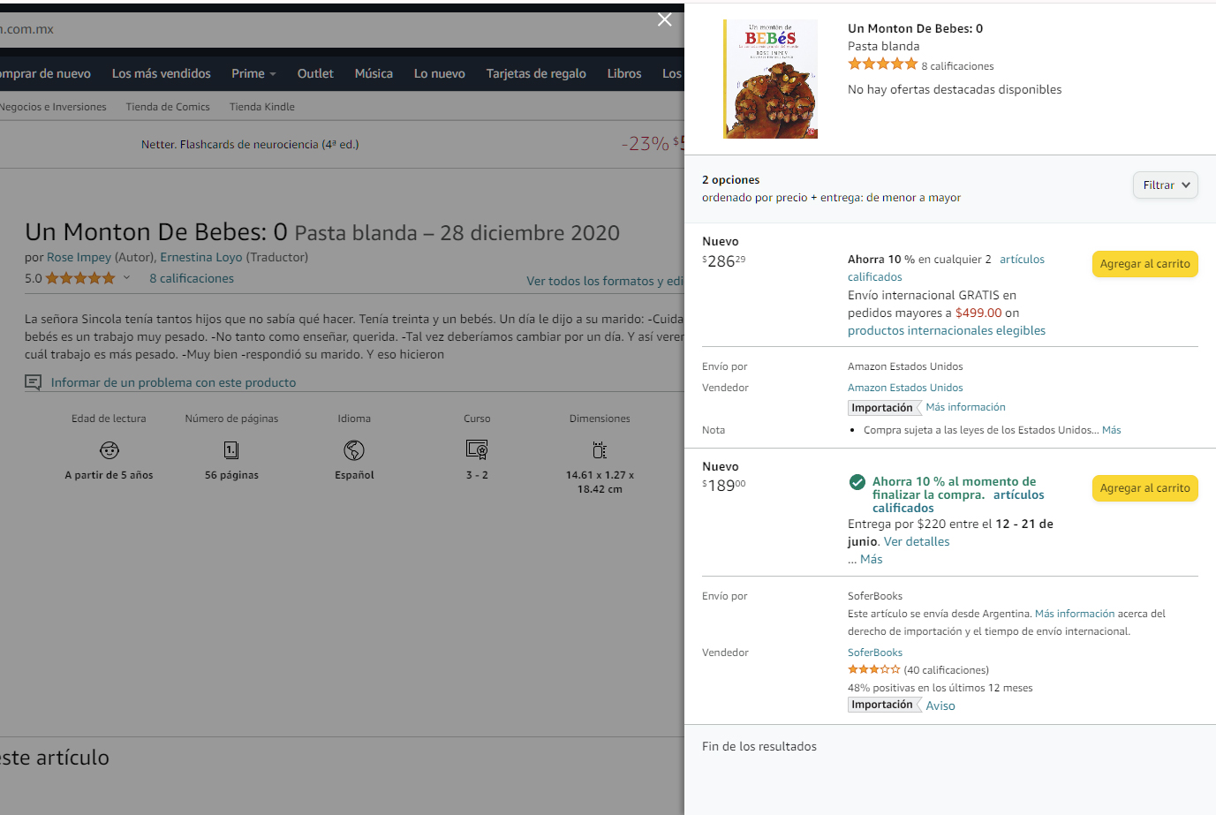Go to Música in the navigation bar
The width and height of the screenshot is (1216, 815).
pyautogui.click(x=374, y=73)
